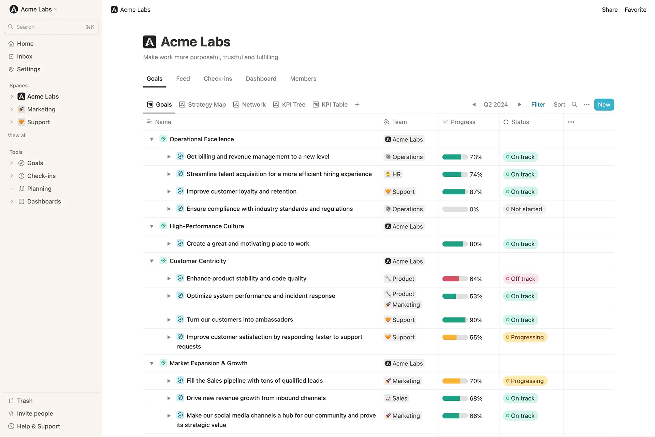Expand the Improve customer loyalty and retention goal
Screen dimensions: 655x437
click(169, 192)
